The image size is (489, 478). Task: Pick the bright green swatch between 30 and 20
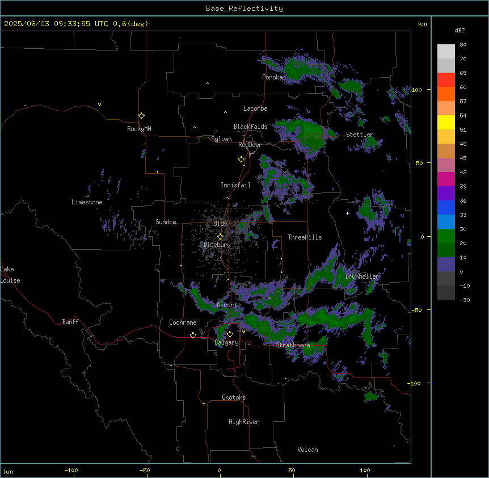[x=446, y=236]
